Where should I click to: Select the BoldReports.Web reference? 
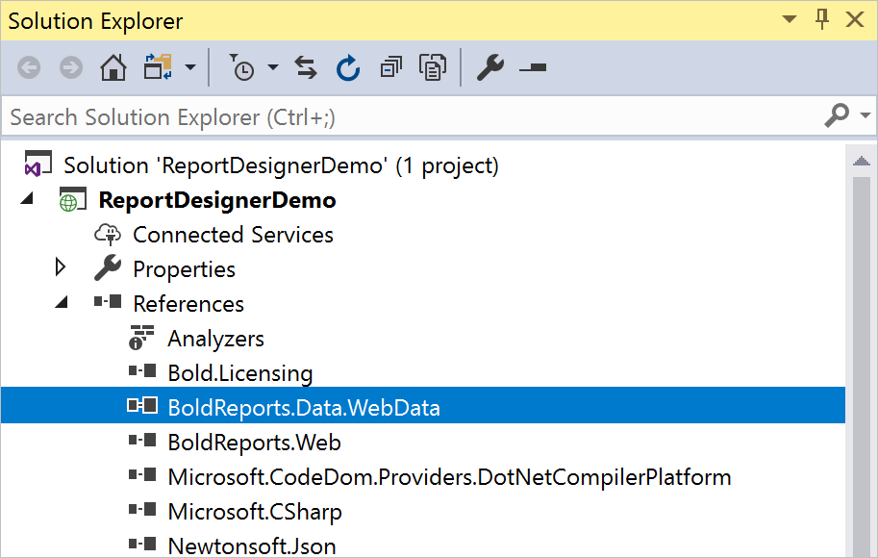pos(255,443)
